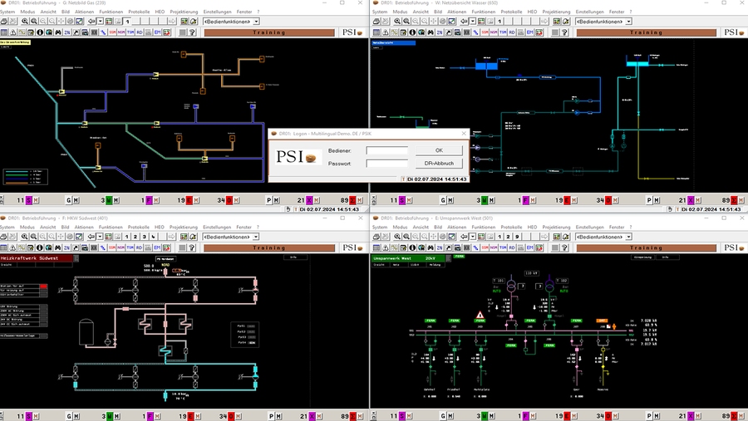Click OK in the Logon dialog

[x=438, y=150]
